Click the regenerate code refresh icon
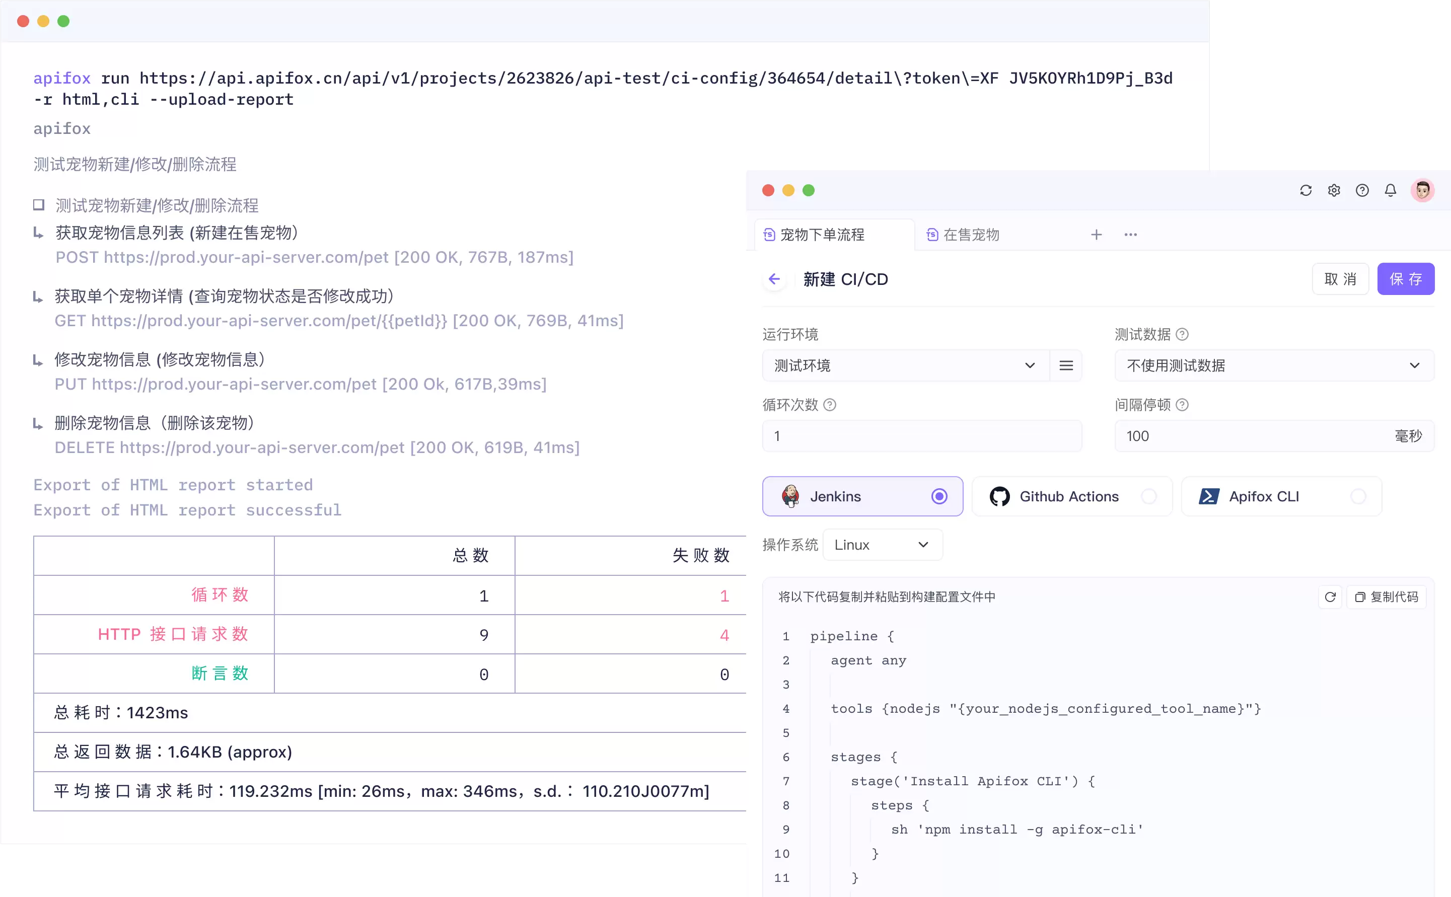The height and width of the screenshot is (897, 1451). point(1330,597)
